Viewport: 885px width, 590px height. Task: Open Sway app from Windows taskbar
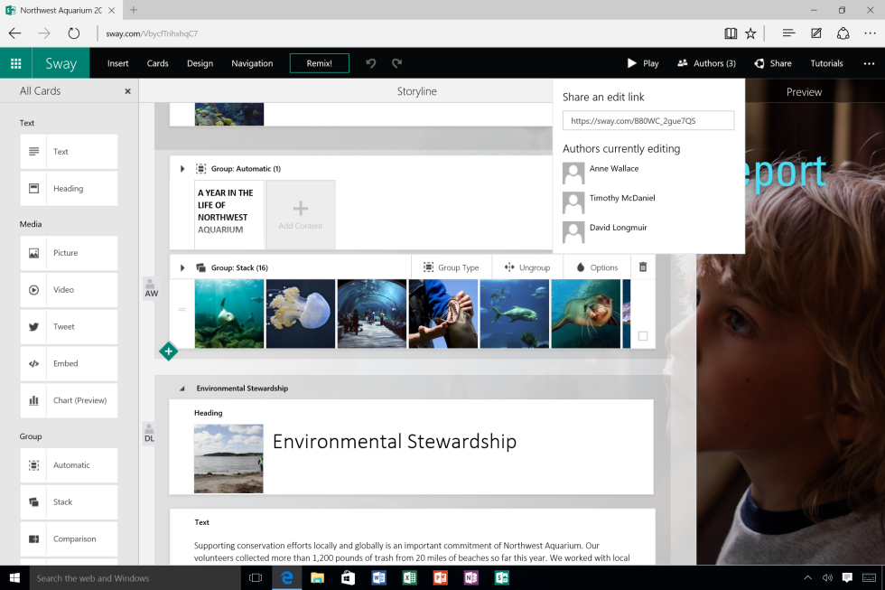[x=501, y=577]
